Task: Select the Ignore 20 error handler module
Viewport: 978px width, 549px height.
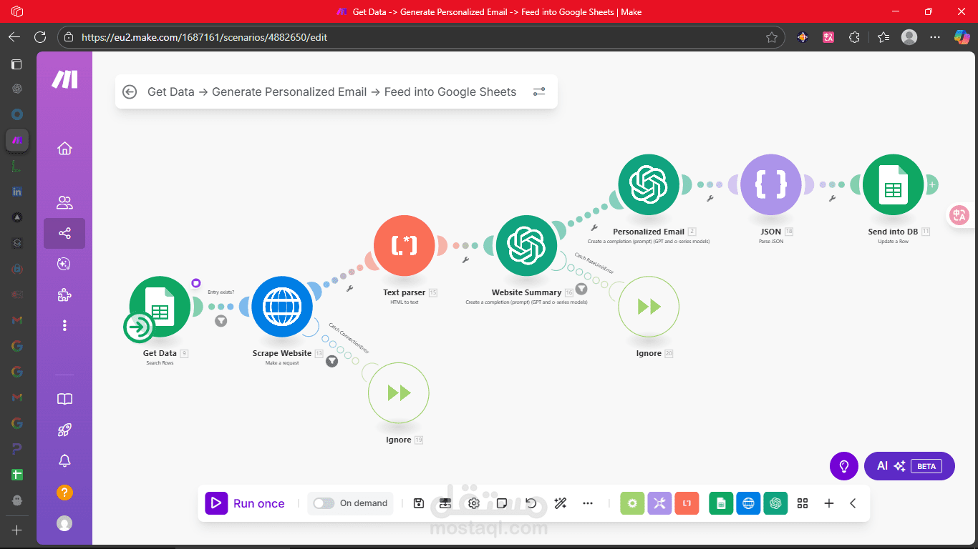Action: (649, 307)
